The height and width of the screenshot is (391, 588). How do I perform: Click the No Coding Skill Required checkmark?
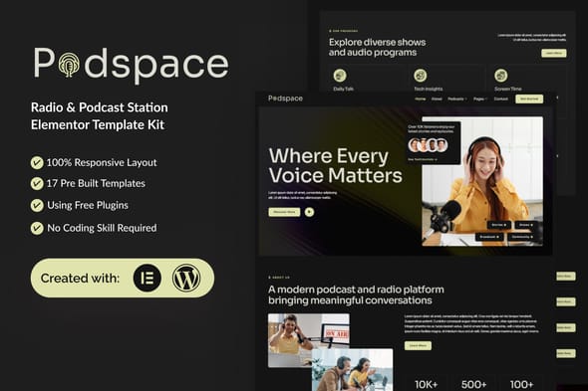(37, 228)
